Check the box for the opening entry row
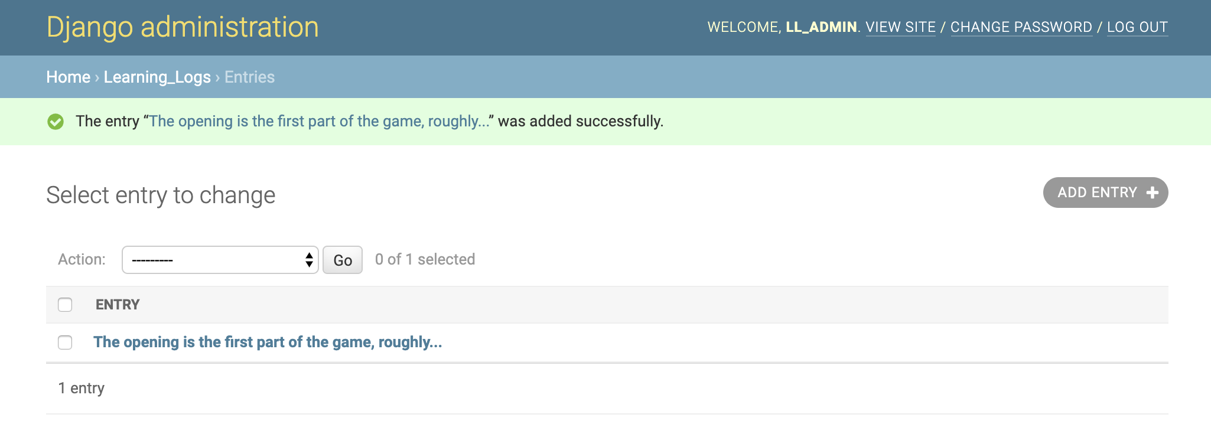Screen dimensions: 1211x424 (65, 343)
